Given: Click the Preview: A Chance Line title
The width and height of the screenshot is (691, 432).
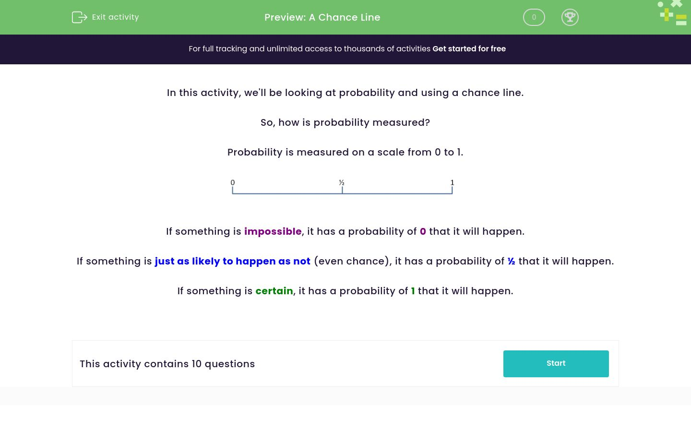Looking at the screenshot, I should pyautogui.click(x=322, y=17).
